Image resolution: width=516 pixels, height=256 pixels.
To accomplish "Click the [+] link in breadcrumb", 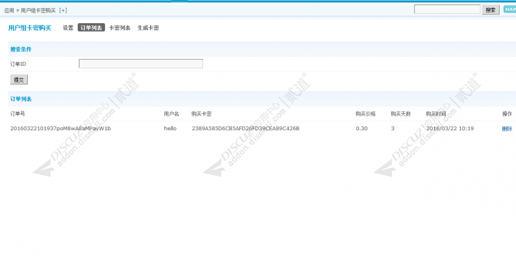I will pos(63,11).
